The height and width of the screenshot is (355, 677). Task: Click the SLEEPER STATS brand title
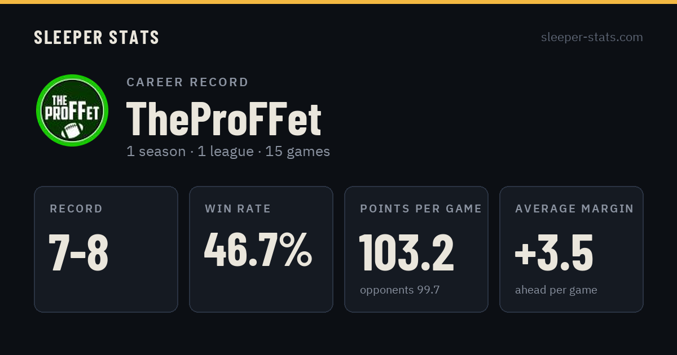pyautogui.click(x=96, y=37)
